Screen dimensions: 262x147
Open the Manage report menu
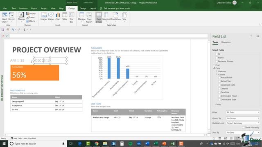(x=81, y=18)
